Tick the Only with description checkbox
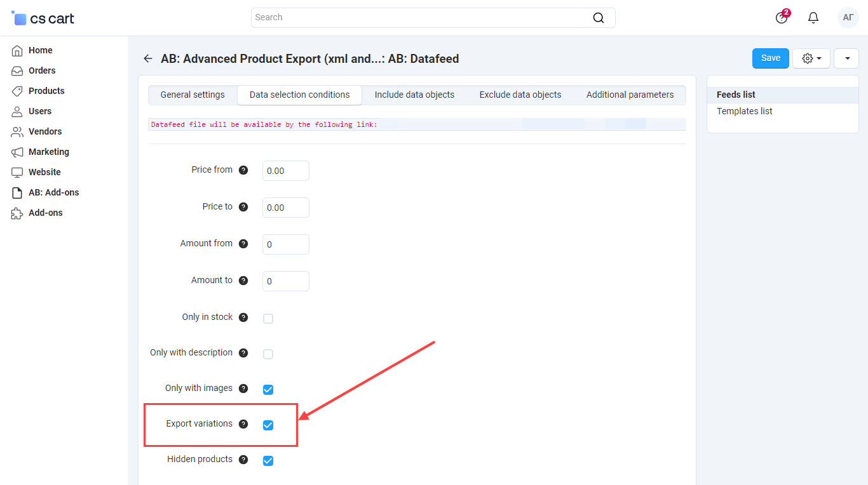The height and width of the screenshot is (485, 868). coord(268,354)
